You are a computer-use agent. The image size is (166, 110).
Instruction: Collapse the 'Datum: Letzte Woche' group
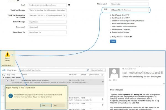click(4, 78)
